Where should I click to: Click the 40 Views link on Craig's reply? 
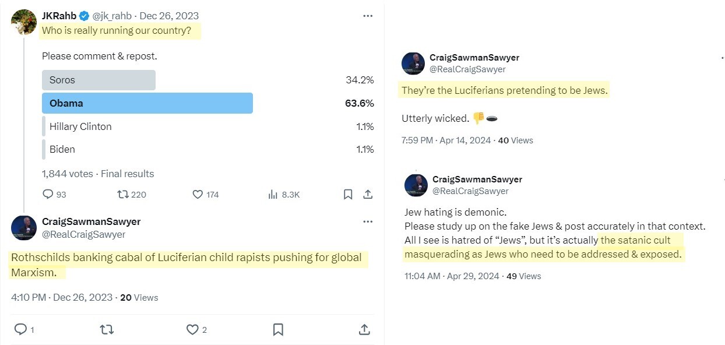coord(515,140)
